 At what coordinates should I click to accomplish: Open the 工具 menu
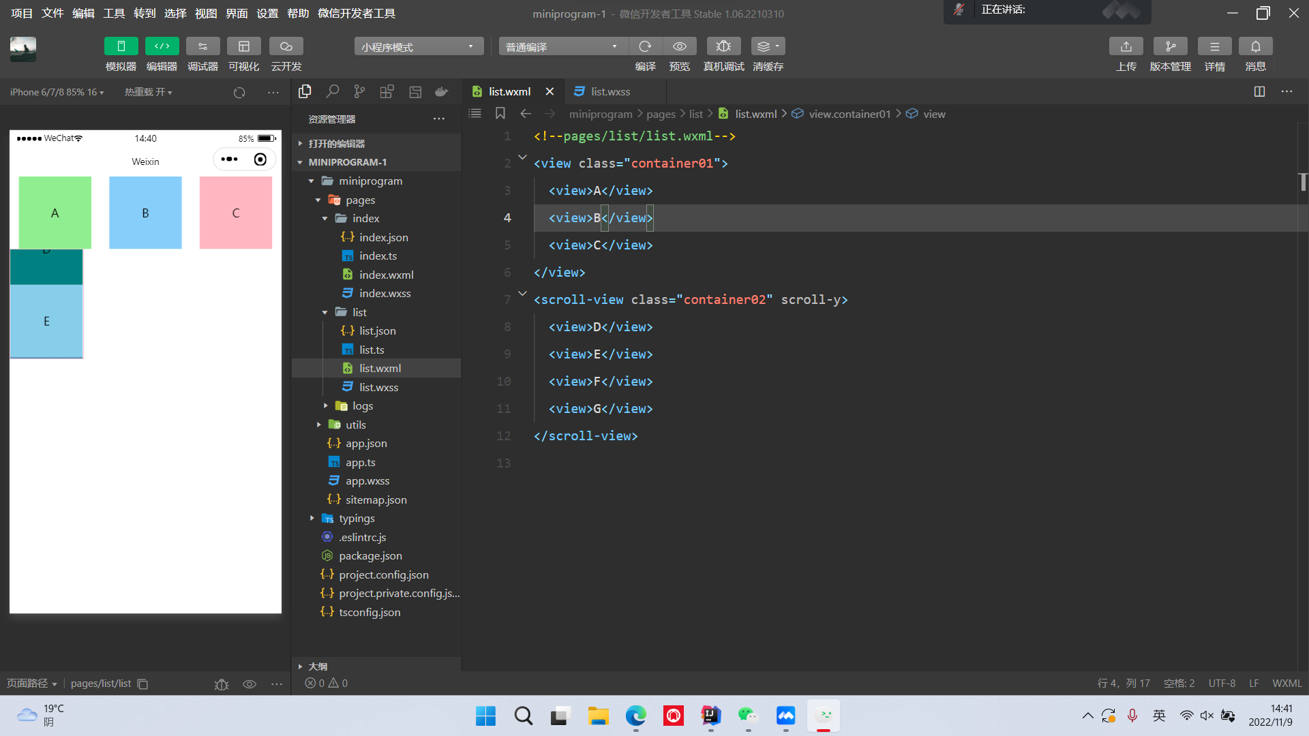tap(114, 13)
